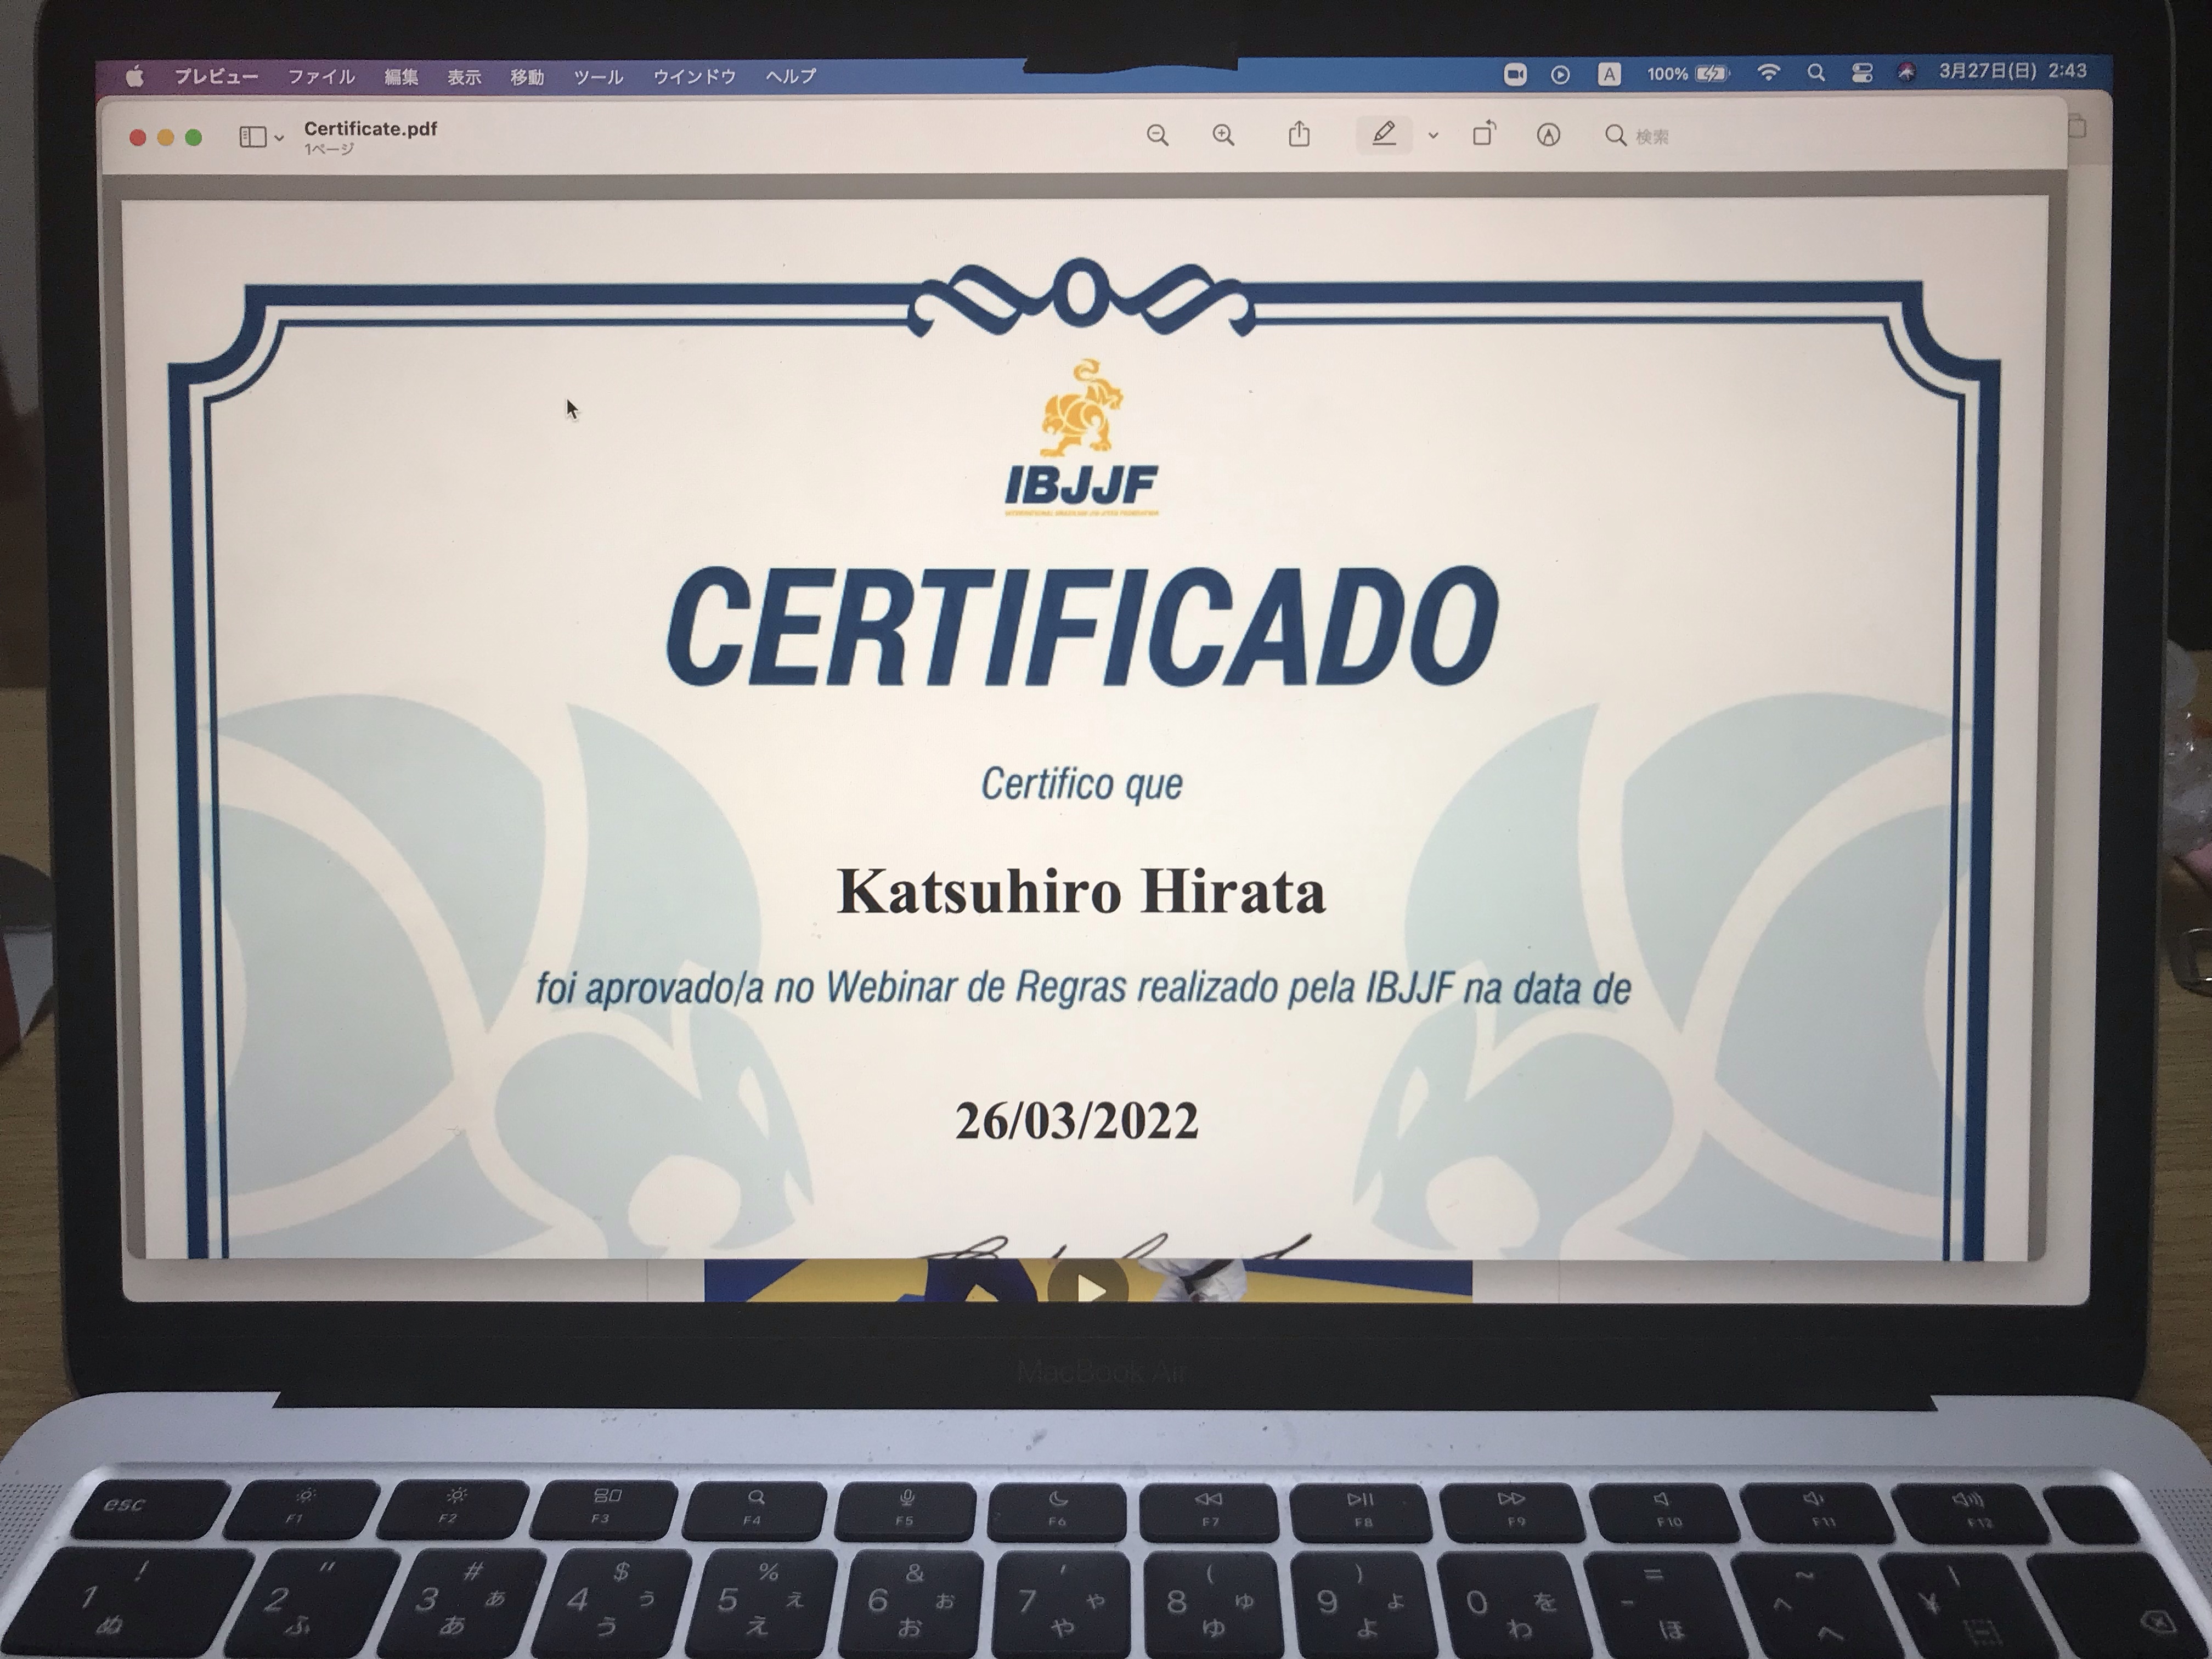The width and height of the screenshot is (2212, 1659).
Task: Open the 表示 menu
Action: tap(464, 76)
